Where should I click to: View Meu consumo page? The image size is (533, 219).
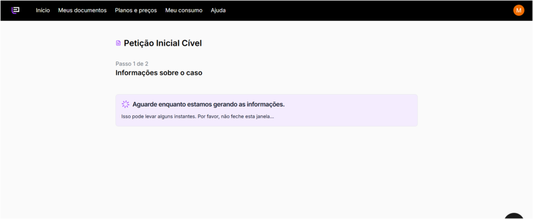184,10
